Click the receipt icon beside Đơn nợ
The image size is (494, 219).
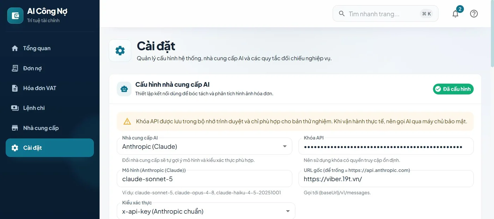pos(15,68)
